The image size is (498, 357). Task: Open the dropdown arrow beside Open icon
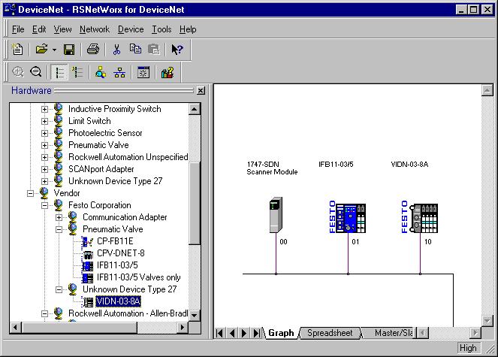tap(54, 50)
